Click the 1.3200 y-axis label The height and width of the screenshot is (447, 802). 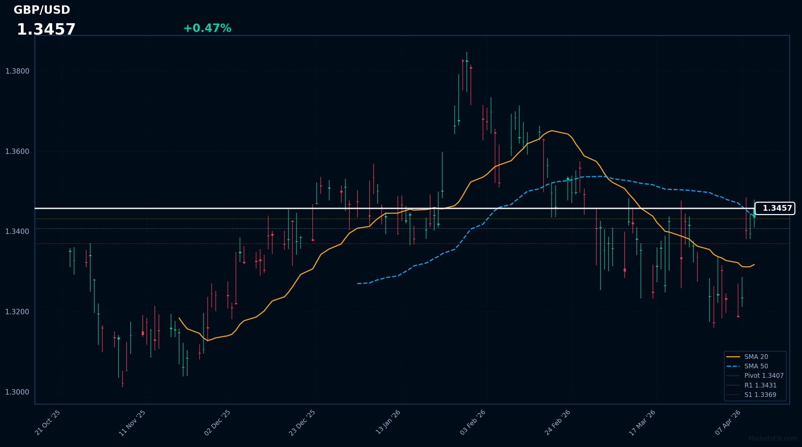point(18,312)
